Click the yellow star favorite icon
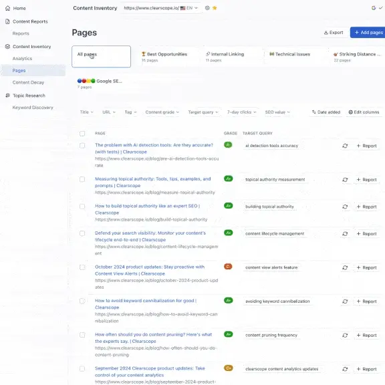 [x=215, y=8]
